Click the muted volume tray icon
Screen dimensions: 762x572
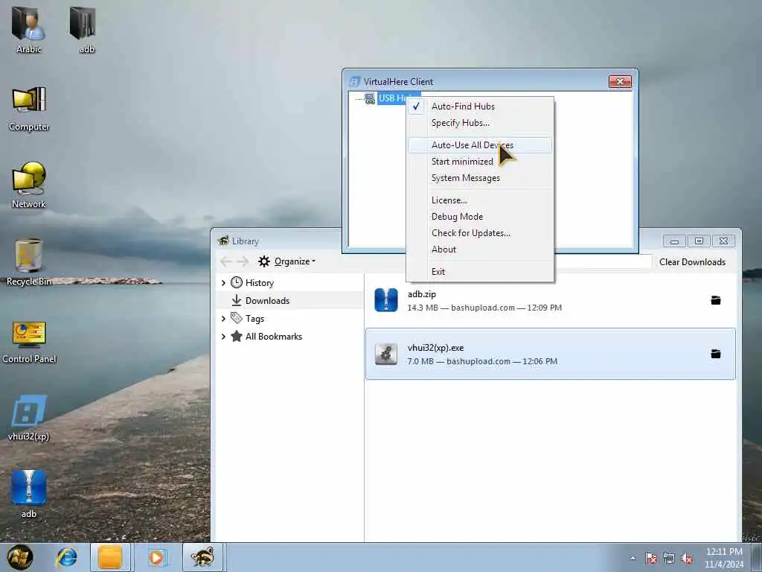pyautogui.click(x=687, y=559)
